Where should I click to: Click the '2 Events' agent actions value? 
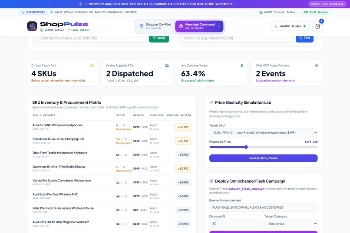(x=271, y=74)
